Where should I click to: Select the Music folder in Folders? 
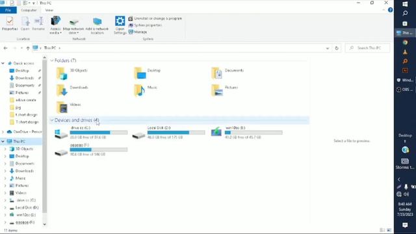coord(146,90)
